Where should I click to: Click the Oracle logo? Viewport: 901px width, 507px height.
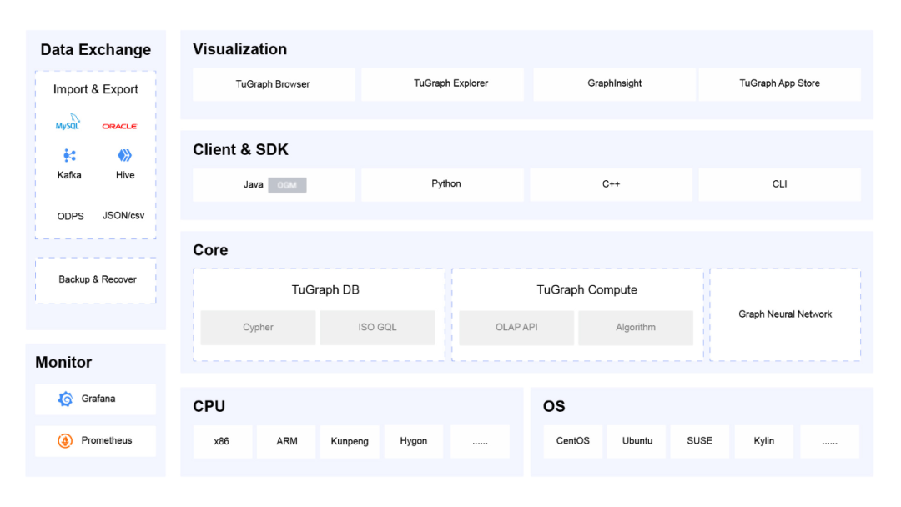[119, 126]
